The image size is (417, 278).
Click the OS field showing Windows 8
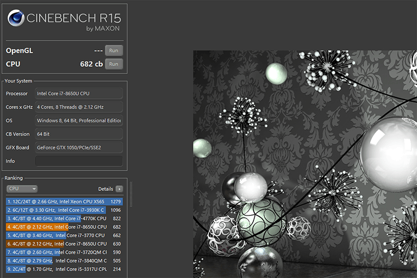[x=79, y=120]
